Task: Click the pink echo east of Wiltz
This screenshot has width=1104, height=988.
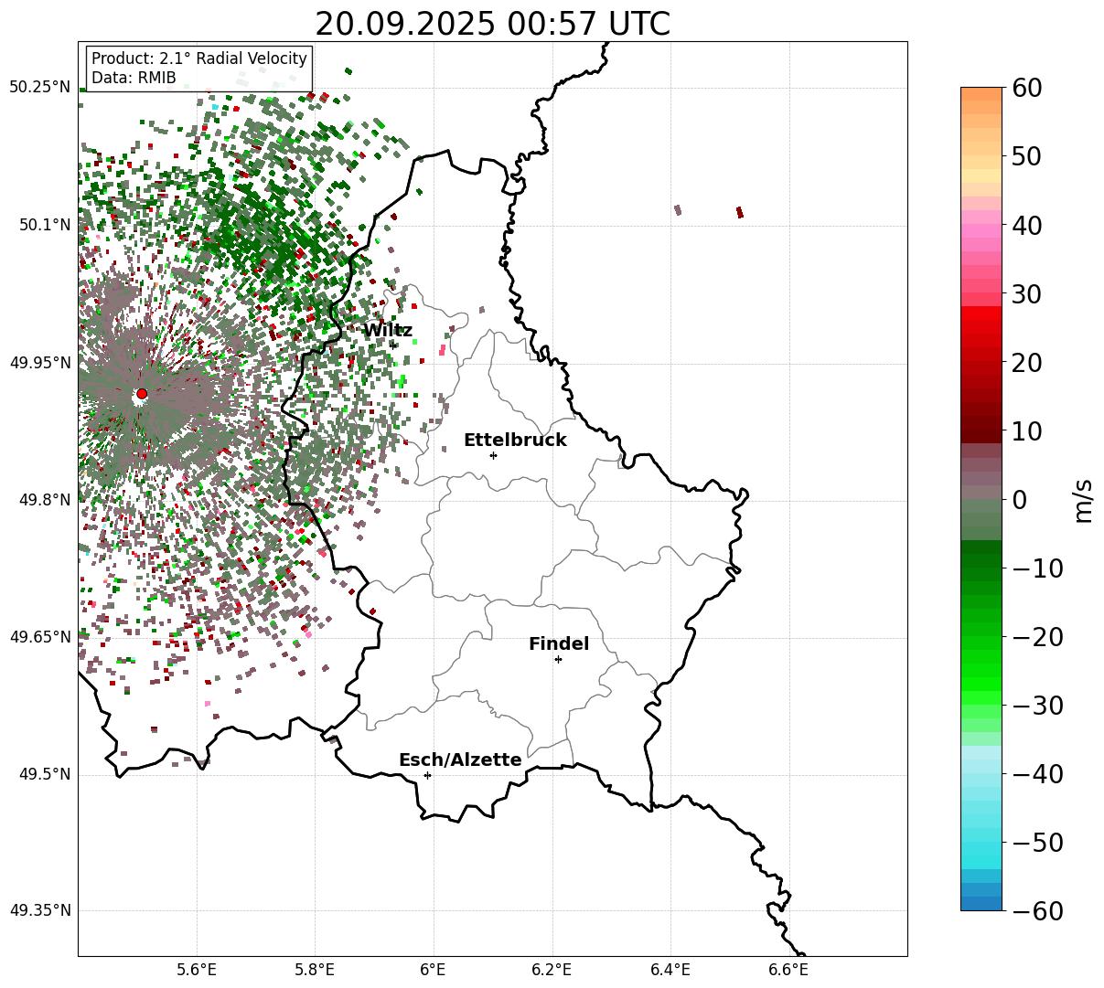Action: point(443,349)
